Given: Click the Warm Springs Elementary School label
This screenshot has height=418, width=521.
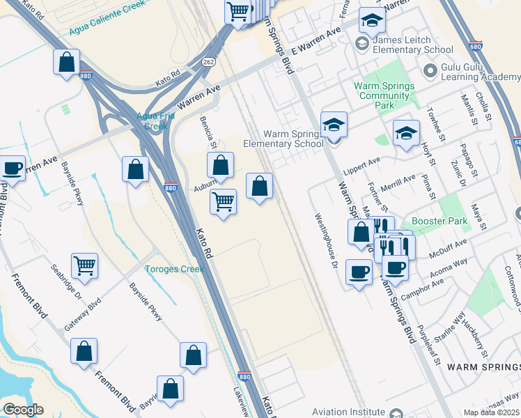Looking at the screenshot, I should click(283, 139).
